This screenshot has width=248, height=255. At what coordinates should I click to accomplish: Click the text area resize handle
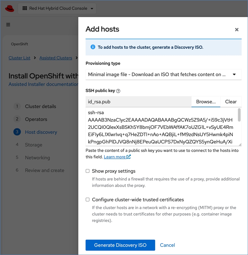(240, 145)
